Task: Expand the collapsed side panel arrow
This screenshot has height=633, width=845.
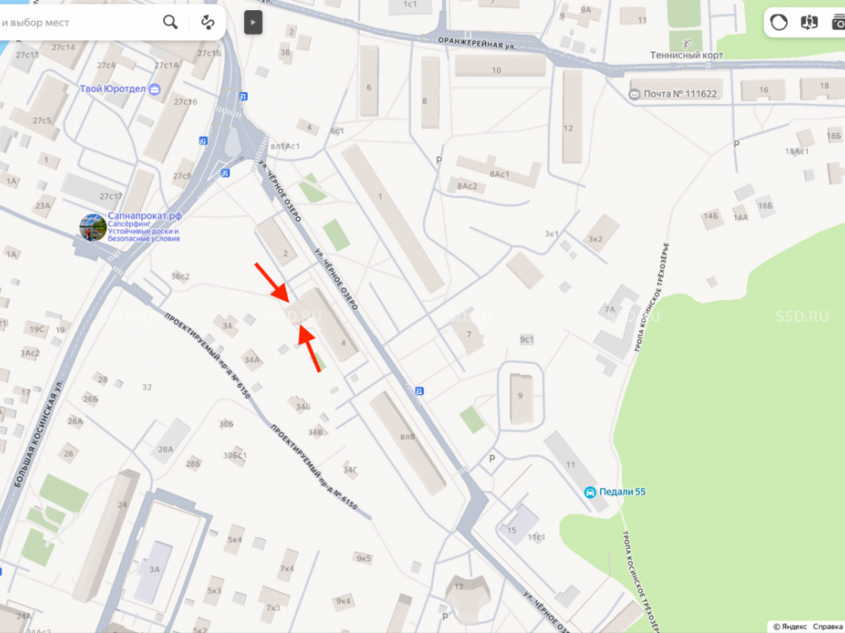Action: coord(253,23)
